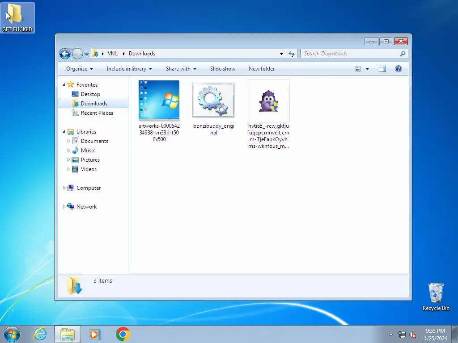Expand the Network tree node
458x343 pixels.
click(x=64, y=206)
